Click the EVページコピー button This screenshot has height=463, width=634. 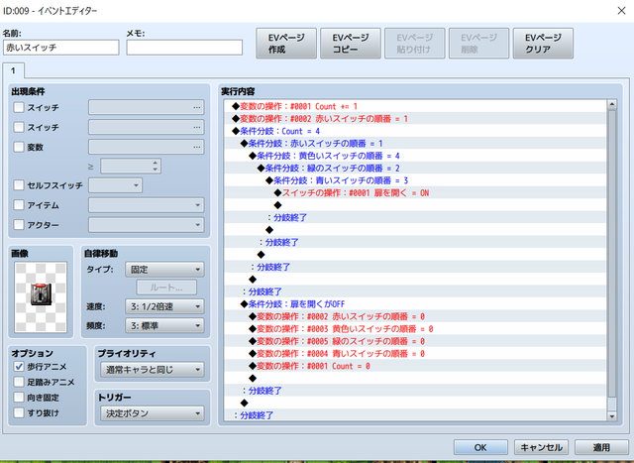[351, 44]
